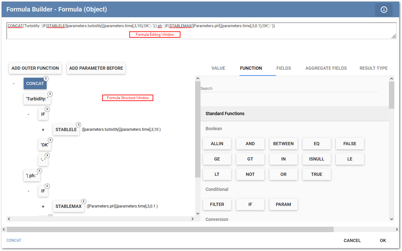
Task: Open the AGGREGATE FIELDS tab
Action: coord(326,68)
